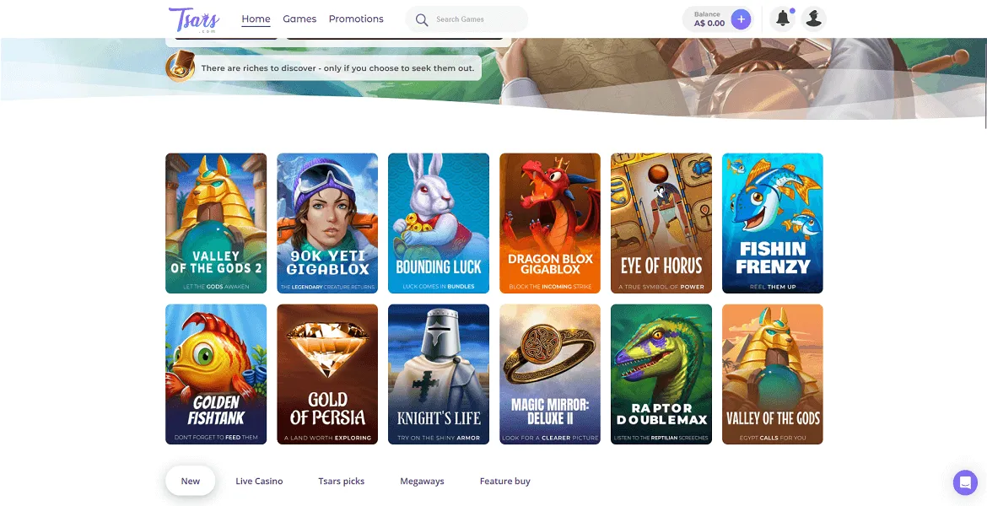
Task: Play Knight's Life
Action: click(438, 374)
